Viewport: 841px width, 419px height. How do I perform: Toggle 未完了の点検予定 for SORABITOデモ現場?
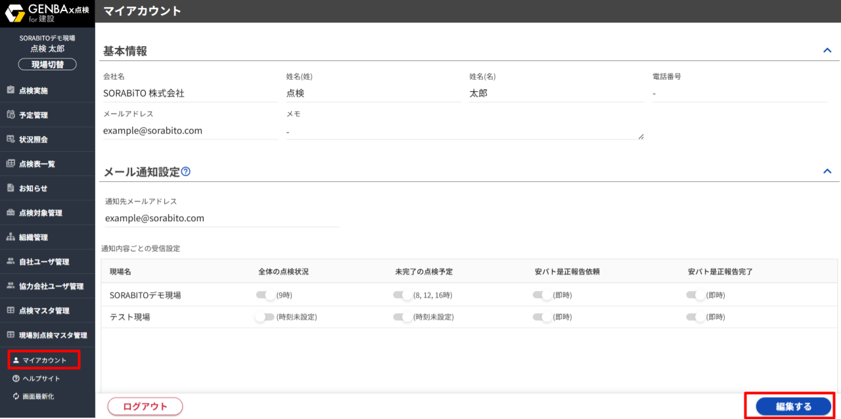402,296
